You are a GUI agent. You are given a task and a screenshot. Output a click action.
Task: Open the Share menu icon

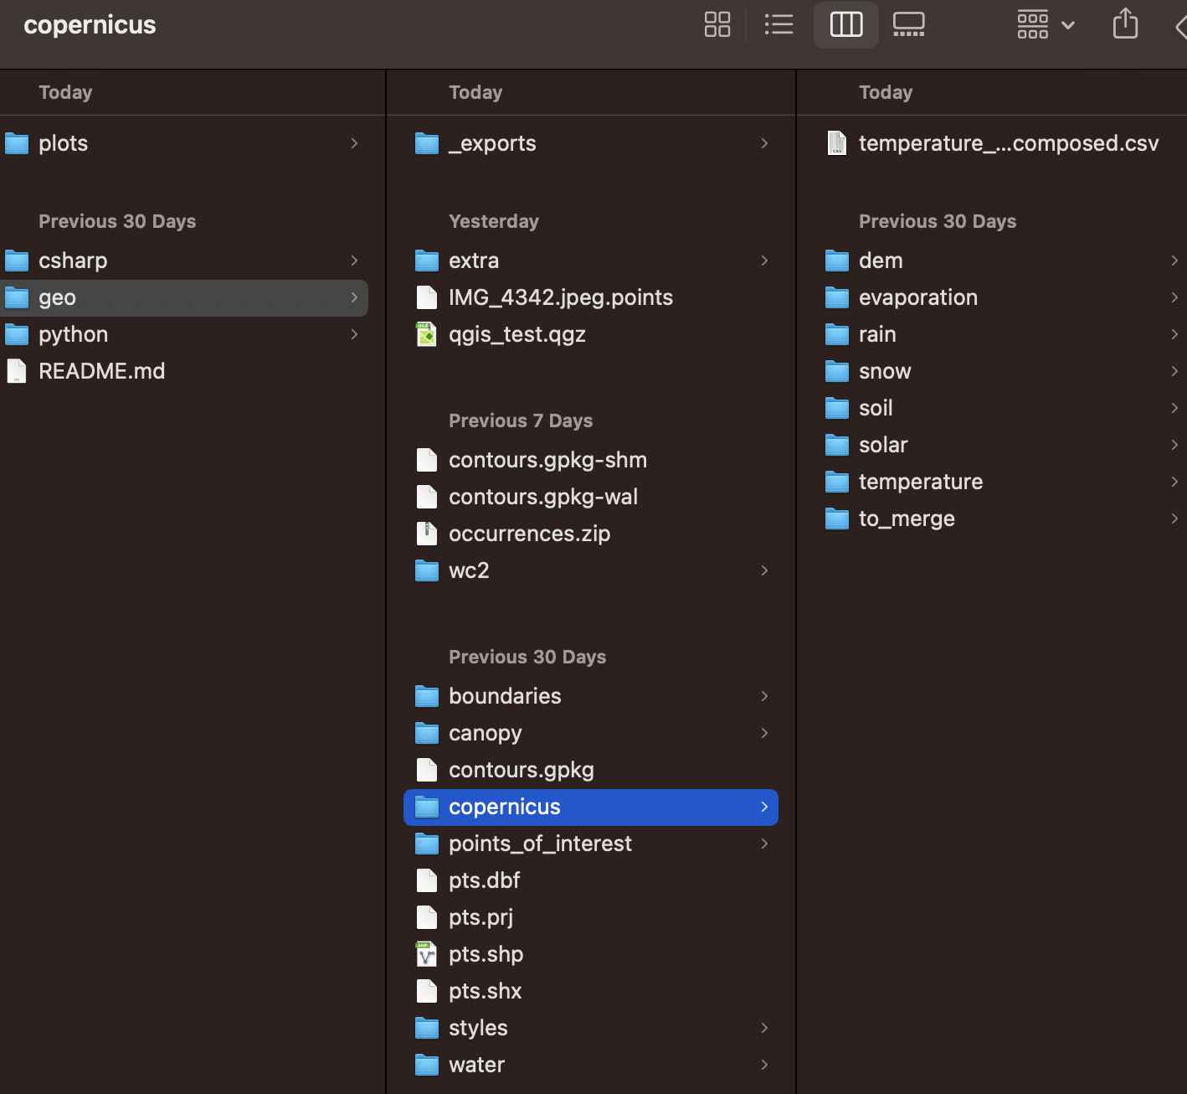pyautogui.click(x=1125, y=24)
